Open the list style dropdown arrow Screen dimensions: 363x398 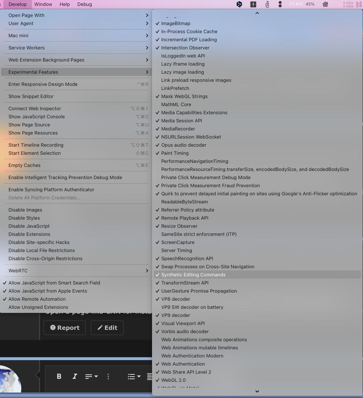139,376
